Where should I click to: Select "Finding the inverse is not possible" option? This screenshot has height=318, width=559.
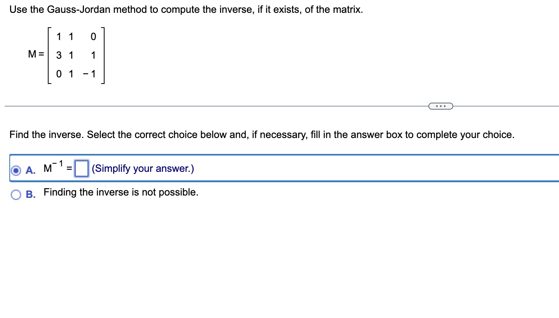[121, 192]
